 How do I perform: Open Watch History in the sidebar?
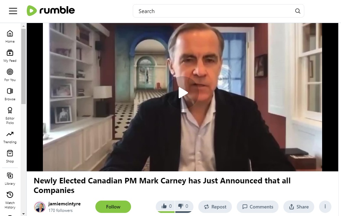coord(10,200)
